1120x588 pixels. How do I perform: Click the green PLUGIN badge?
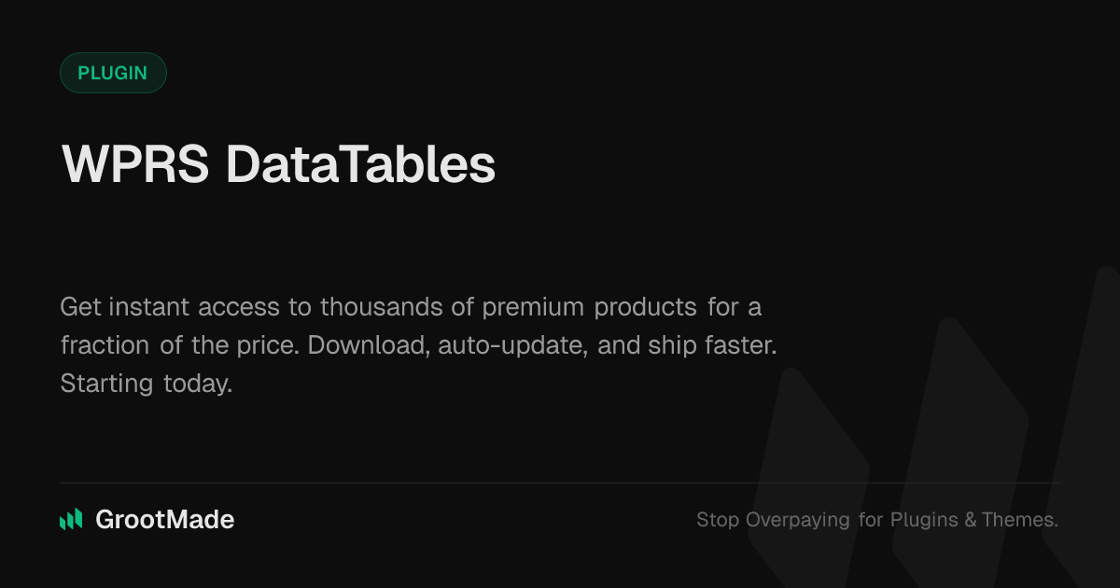tap(113, 73)
